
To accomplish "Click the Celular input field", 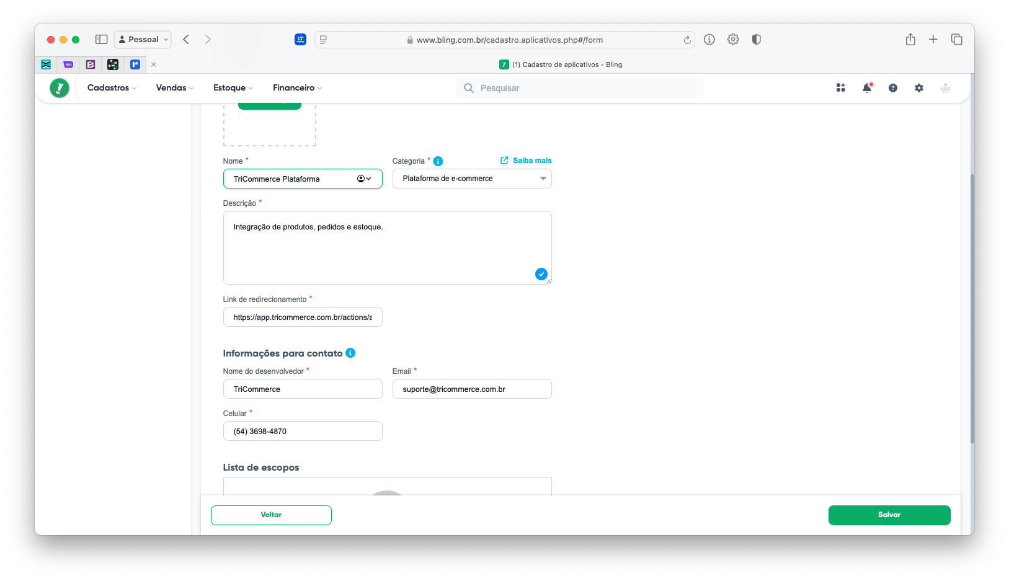I will coord(303,431).
